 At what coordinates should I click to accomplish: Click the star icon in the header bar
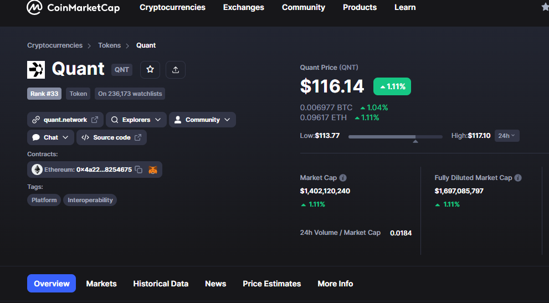click(x=545, y=7)
